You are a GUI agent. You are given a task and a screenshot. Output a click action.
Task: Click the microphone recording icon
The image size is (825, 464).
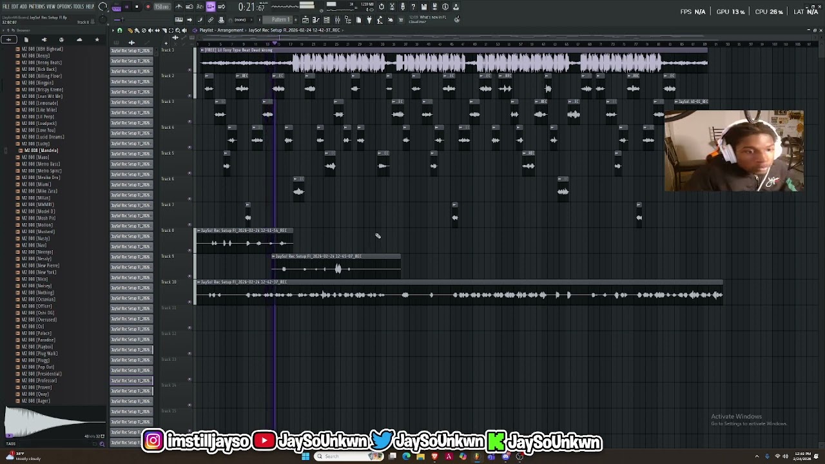click(x=403, y=6)
